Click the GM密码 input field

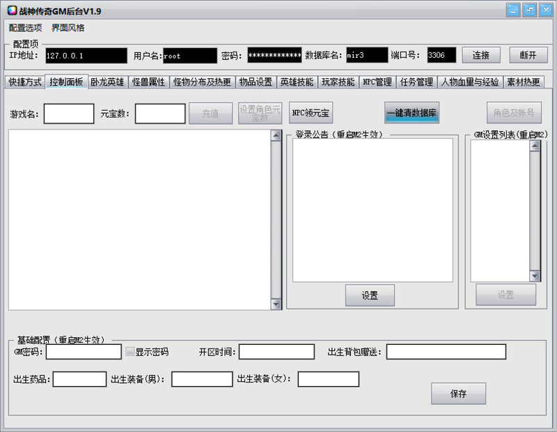84,352
